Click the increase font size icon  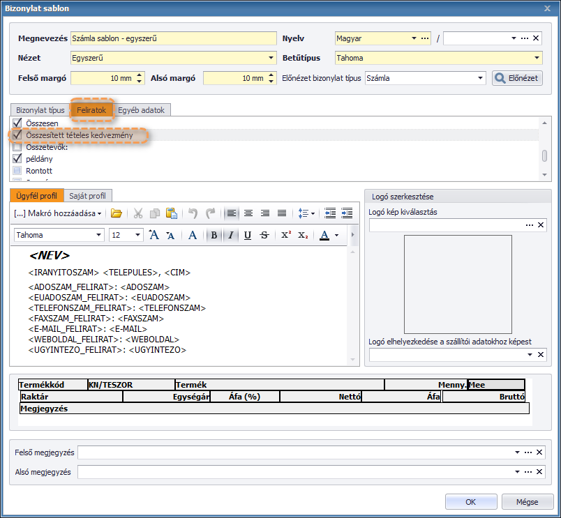[x=154, y=236]
